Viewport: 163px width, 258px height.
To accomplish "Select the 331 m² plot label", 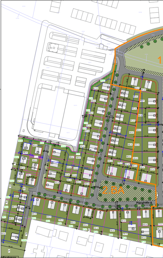I will [x=57, y=182].
